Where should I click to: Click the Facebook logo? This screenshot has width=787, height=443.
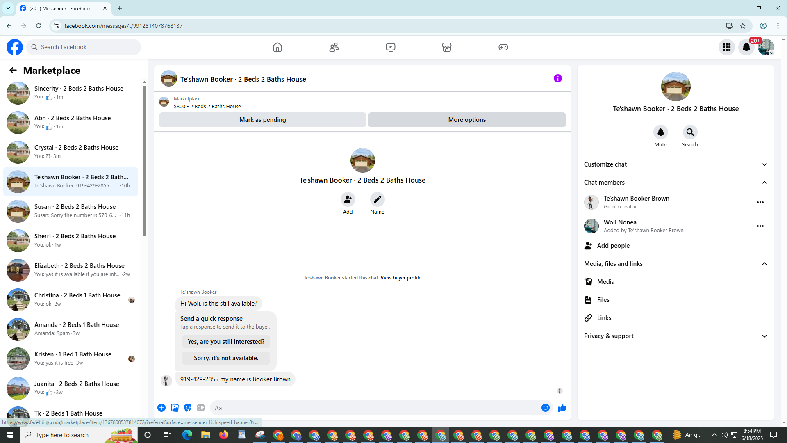(x=15, y=47)
